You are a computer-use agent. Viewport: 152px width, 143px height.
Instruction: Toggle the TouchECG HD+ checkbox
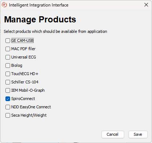tap(8, 74)
